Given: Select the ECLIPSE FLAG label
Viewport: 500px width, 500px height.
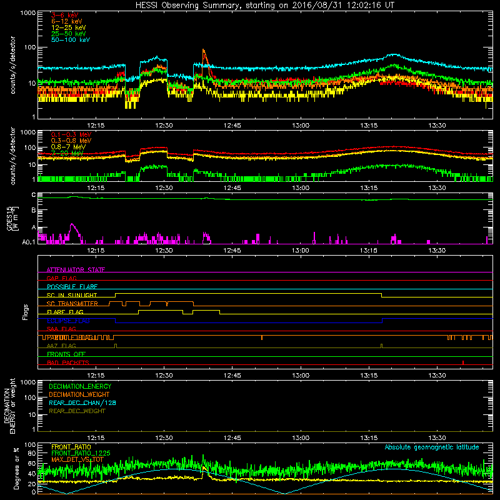Looking at the screenshot, I should click(68, 321).
